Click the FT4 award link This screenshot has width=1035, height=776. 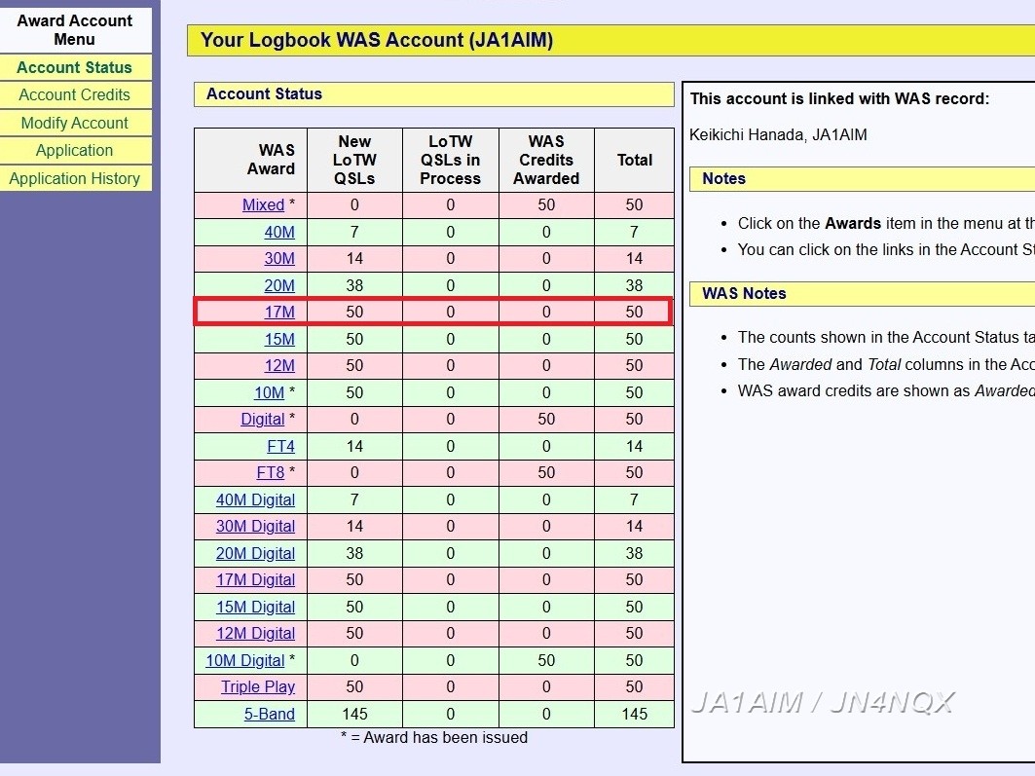coord(280,446)
